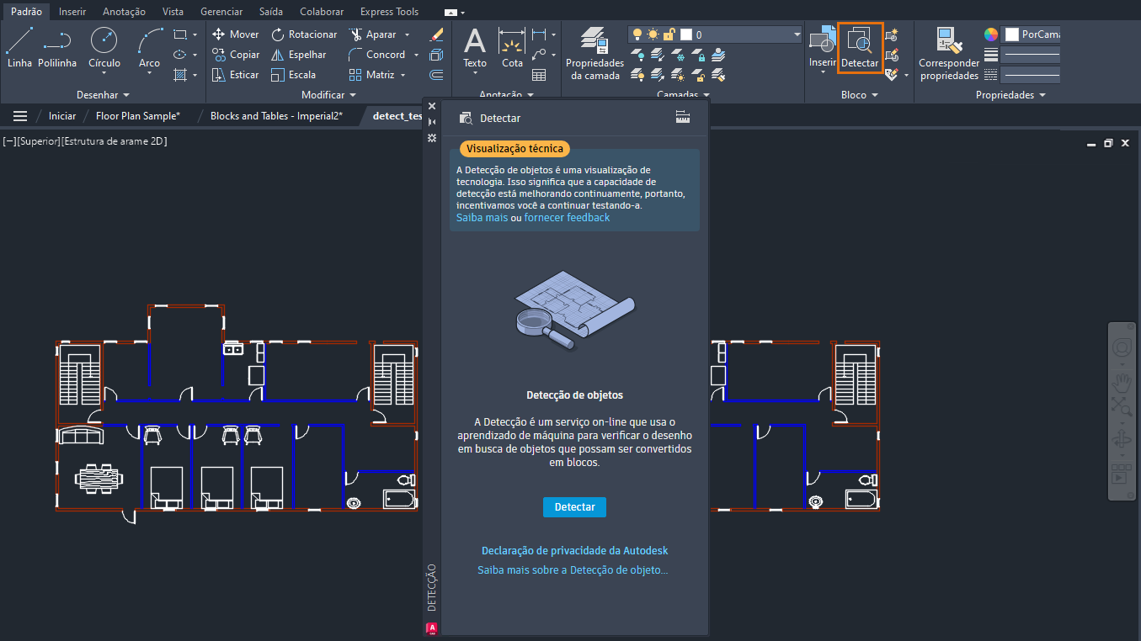
Task: Select the Arco tool
Action: (x=149, y=48)
